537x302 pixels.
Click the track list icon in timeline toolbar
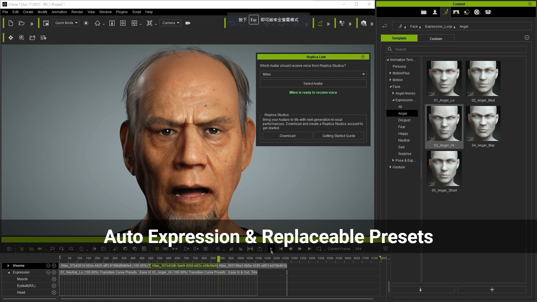(x=10, y=249)
